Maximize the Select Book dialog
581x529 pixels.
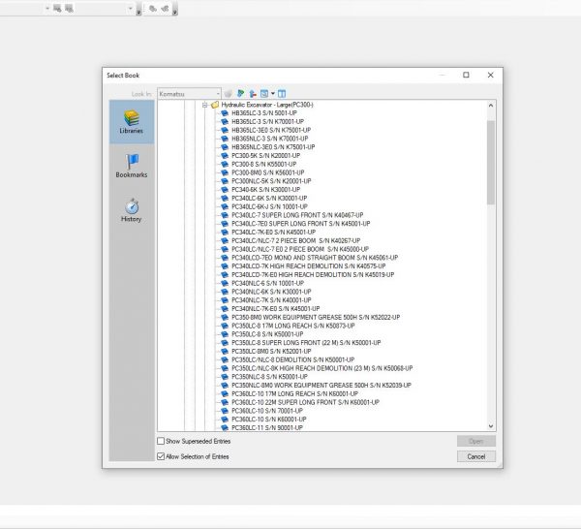click(x=466, y=75)
